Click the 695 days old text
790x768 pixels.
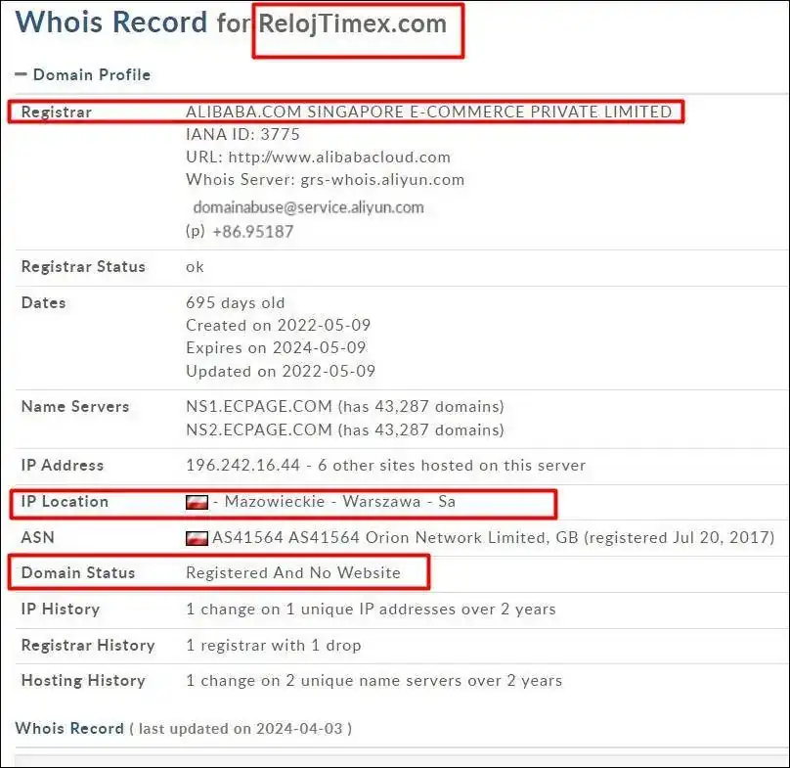236,302
